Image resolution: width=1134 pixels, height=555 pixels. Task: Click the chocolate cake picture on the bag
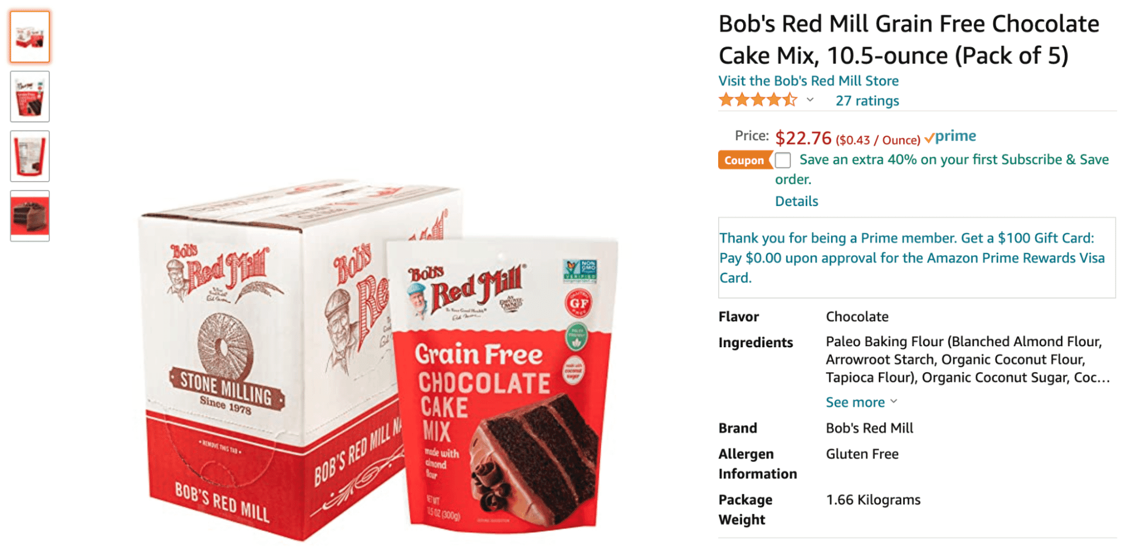pyautogui.click(x=533, y=460)
